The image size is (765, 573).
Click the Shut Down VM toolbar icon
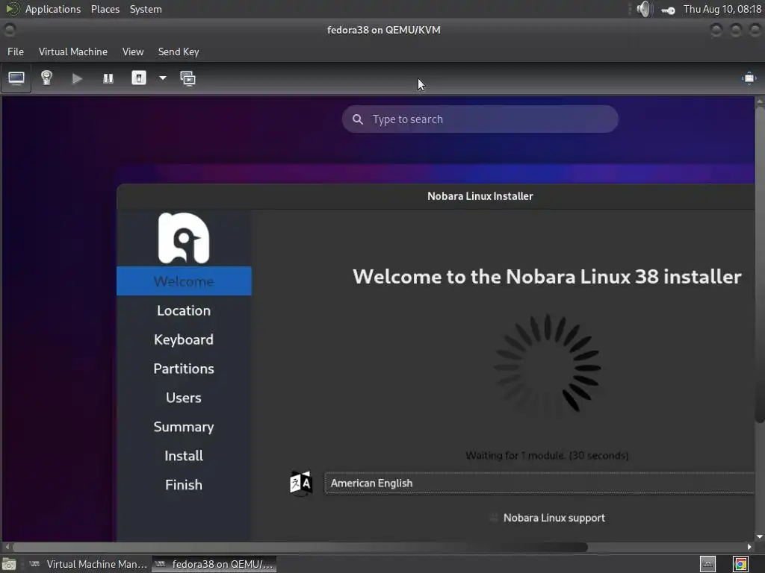click(x=138, y=78)
